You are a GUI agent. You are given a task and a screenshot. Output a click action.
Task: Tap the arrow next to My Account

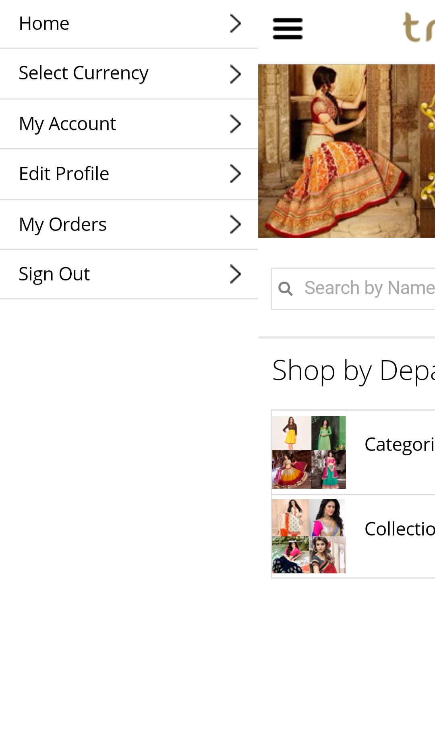click(x=235, y=124)
